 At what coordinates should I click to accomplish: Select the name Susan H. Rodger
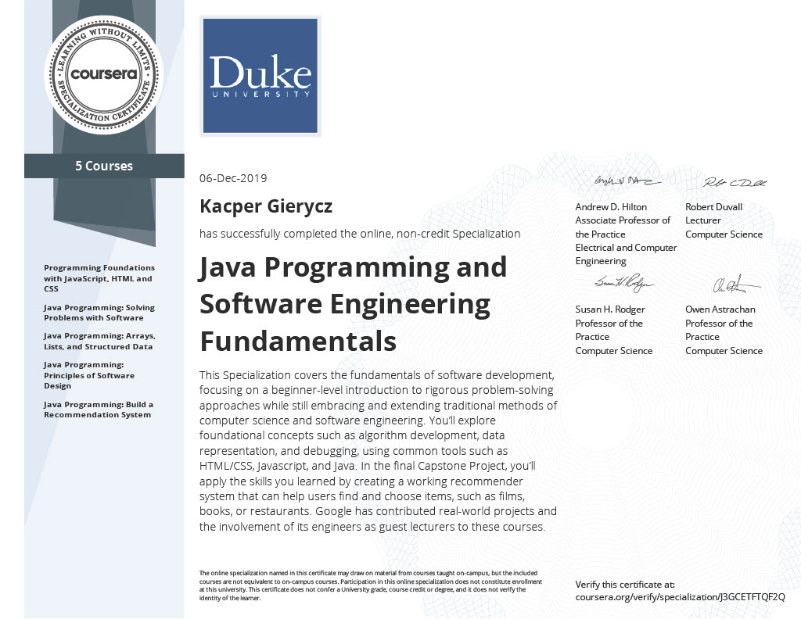click(x=610, y=309)
